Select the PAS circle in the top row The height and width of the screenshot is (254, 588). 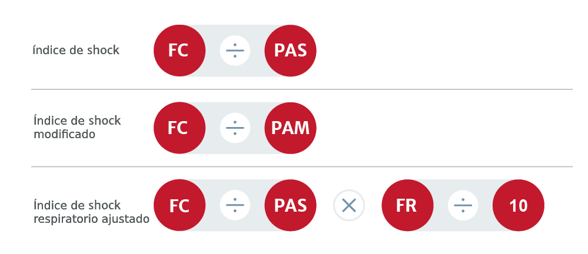tap(291, 51)
